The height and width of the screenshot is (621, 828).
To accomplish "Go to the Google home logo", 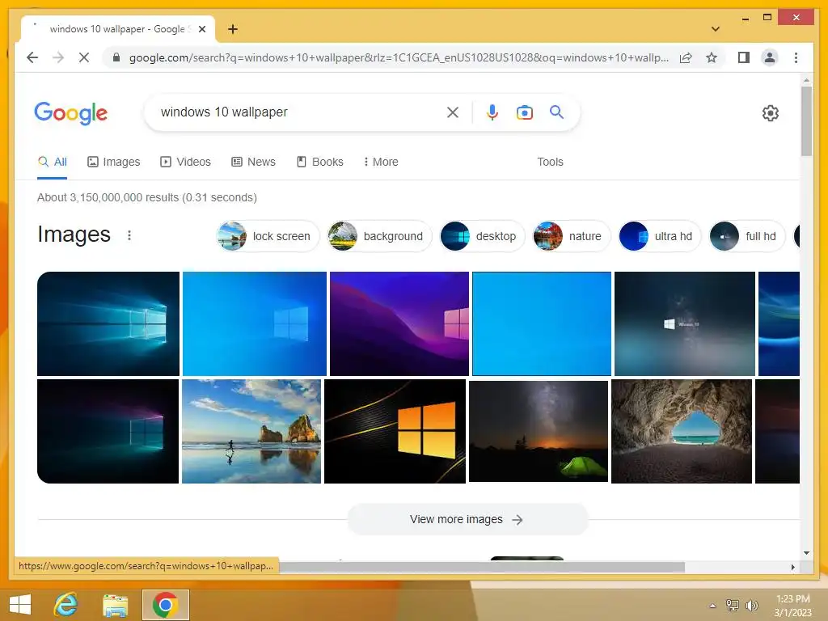I will tap(71, 112).
